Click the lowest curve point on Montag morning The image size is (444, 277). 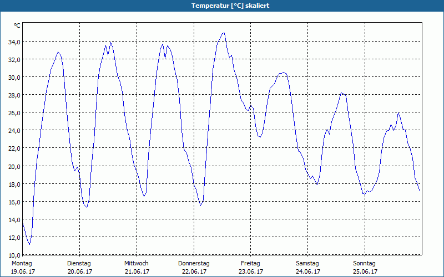pos(29,244)
